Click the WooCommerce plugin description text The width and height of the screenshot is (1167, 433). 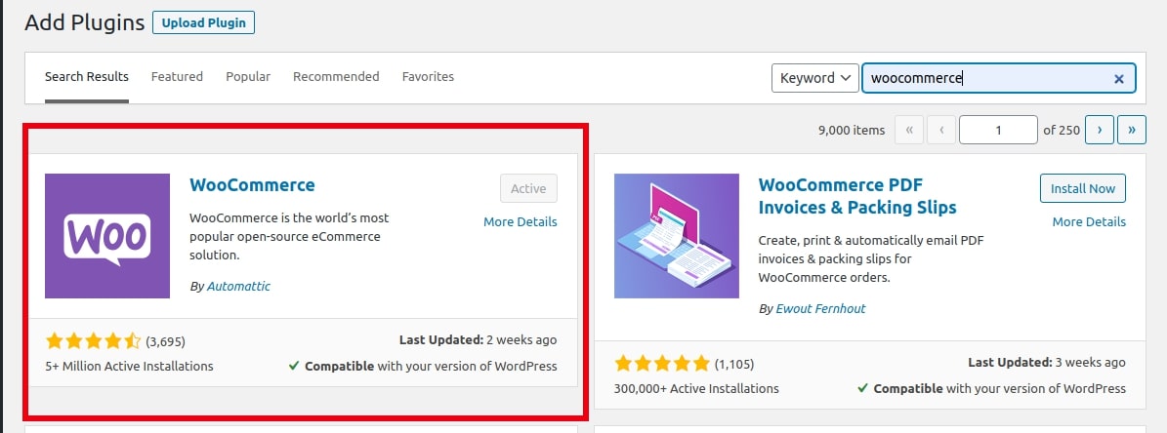pos(289,237)
